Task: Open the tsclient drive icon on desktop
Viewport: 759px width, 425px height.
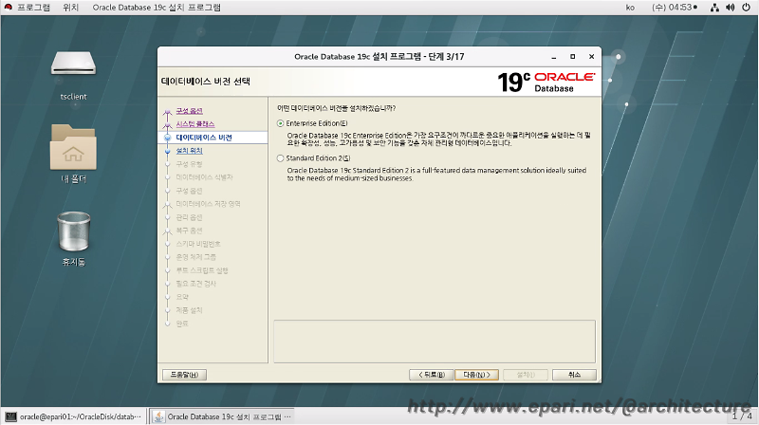Action: 73,64
